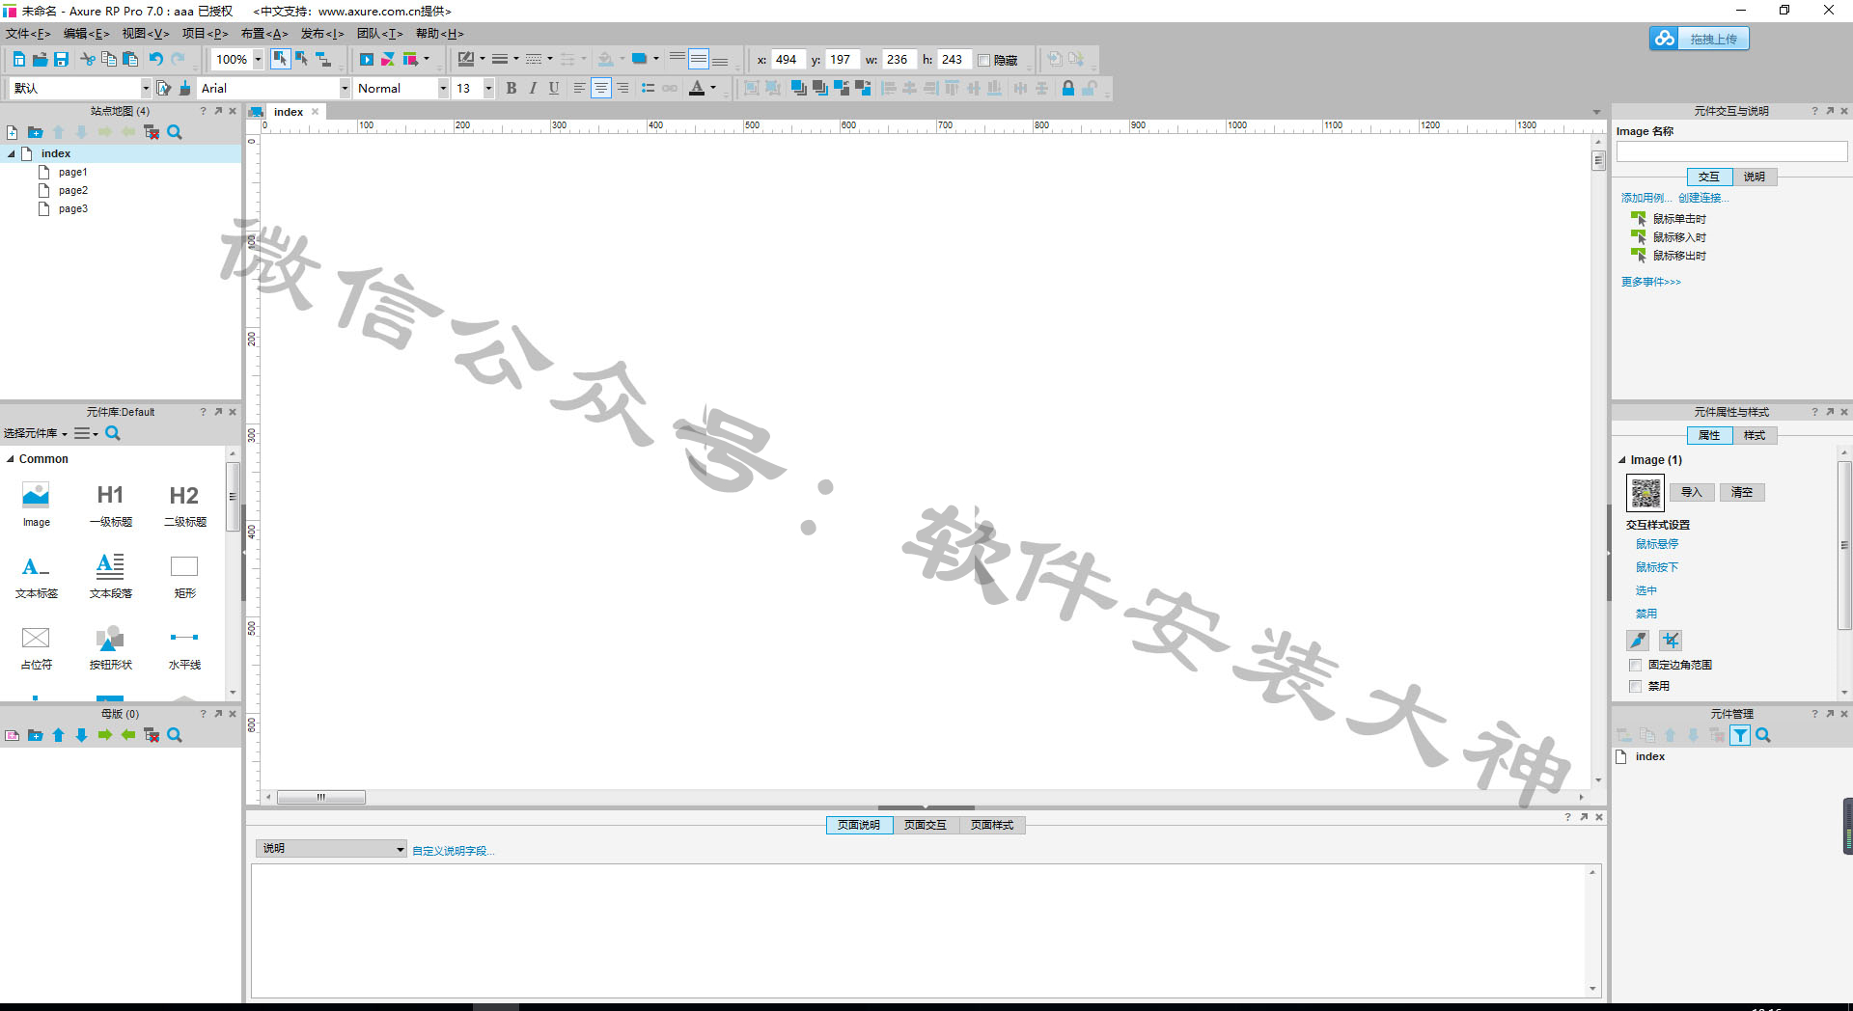This screenshot has height=1011, width=1853.
Task: Toggle right text alignment
Action: [x=622, y=88]
